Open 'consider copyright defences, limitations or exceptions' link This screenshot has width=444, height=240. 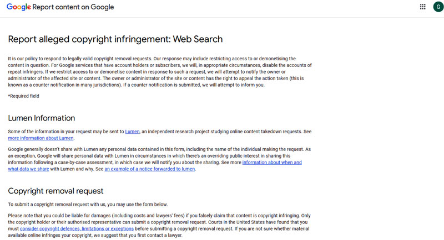(77, 229)
